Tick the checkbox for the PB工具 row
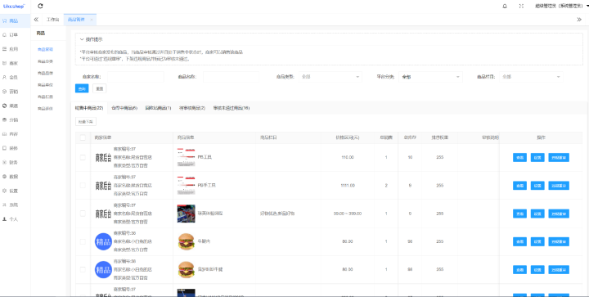Viewport: 589px width, 297px height. (83, 157)
